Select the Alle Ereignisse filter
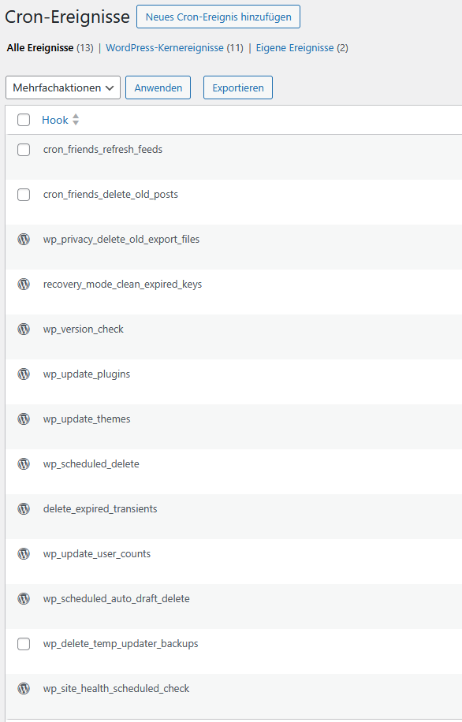The image size is (462, 722). click(40, 48)
